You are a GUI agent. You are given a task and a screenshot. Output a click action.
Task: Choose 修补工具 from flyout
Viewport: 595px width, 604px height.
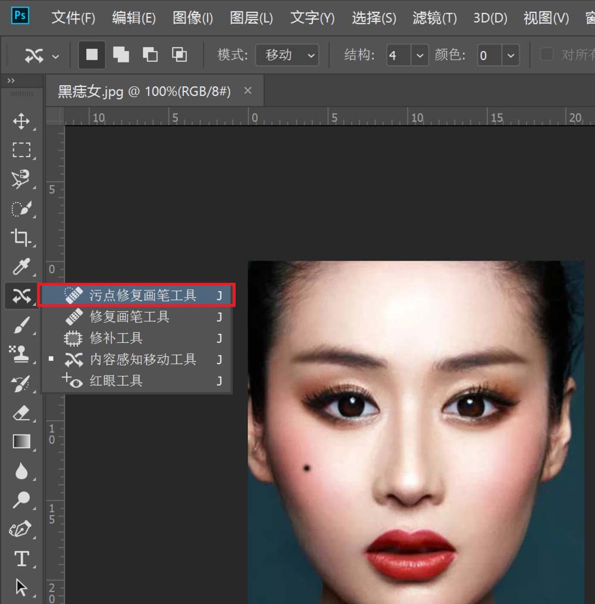pos(137,338)
